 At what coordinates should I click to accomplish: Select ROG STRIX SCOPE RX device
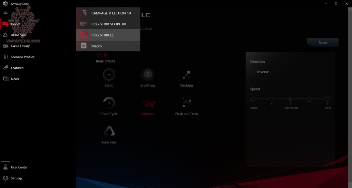coord(108,24)
